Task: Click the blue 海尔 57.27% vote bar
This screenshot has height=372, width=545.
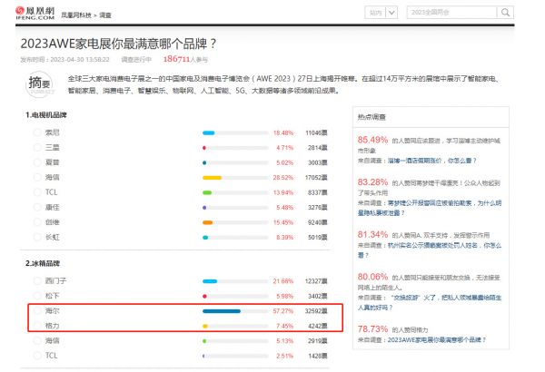Action: coord(222,311)
